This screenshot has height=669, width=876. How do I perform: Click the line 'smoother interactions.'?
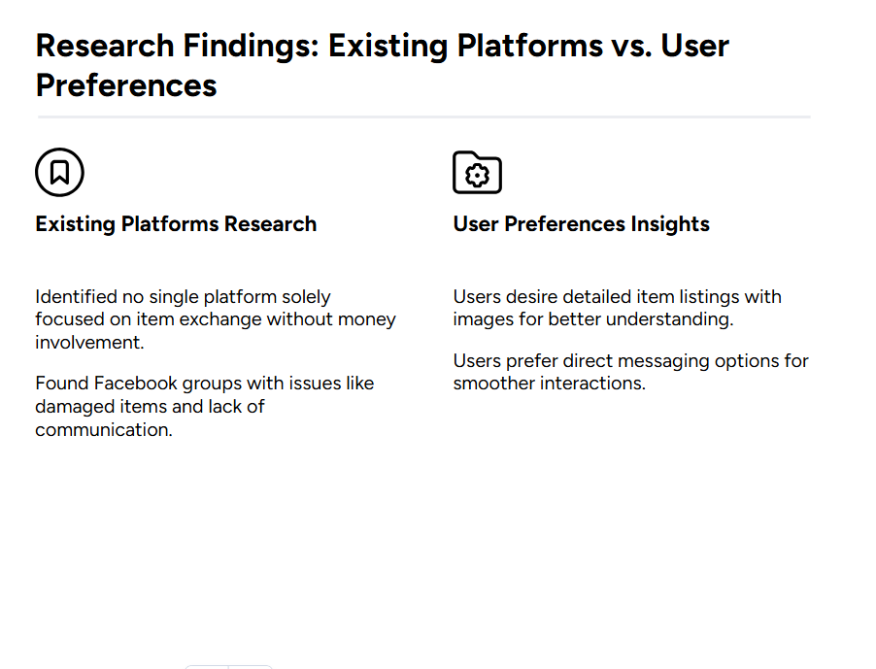[x=549, y=384]
